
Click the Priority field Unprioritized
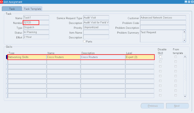coord(96,27)
